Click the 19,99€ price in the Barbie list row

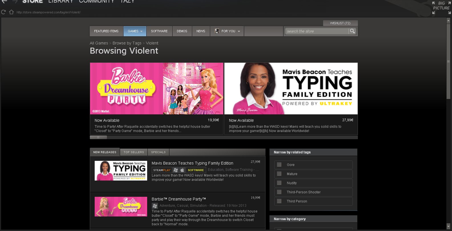pyautogui.click(x=256, y=198)
